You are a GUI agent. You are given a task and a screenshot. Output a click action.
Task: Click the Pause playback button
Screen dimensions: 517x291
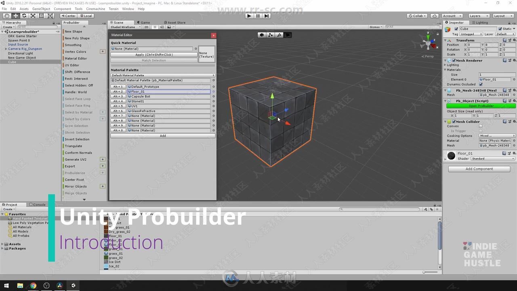click(x=258, y=16)
